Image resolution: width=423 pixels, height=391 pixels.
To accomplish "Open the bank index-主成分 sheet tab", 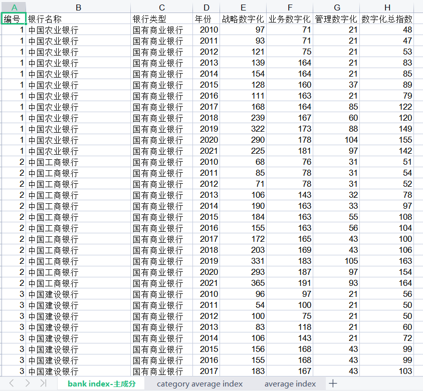I will [101, 383].
